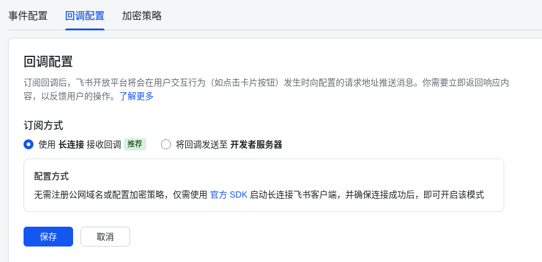This screenshot has height=262, width=542.
Task: Click the 订阅方式 section label
Action: 43,125
